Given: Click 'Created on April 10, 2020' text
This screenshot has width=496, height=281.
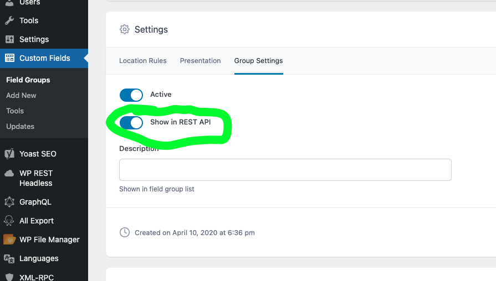Looking at the screenshot, I should click(195, 233).
